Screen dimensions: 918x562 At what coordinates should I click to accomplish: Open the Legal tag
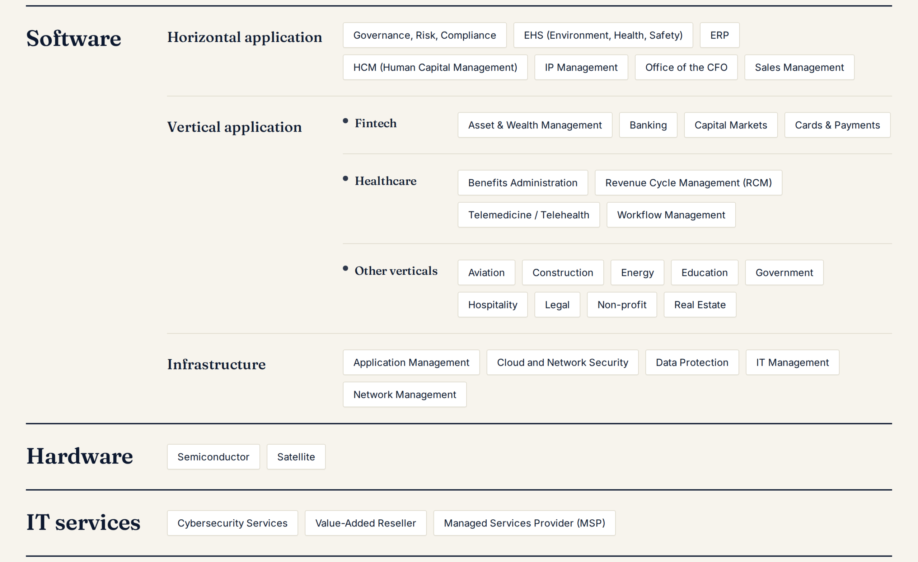tap(557, 304)
